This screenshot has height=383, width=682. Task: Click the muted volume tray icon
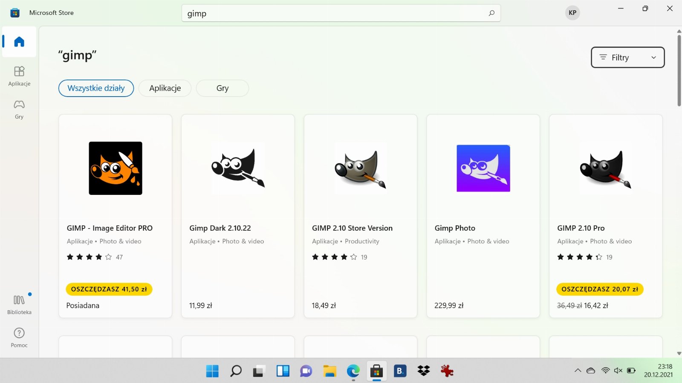tap(618, 371)
